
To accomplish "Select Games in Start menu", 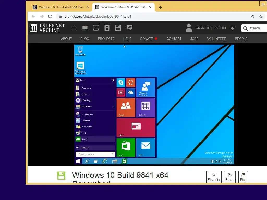I will click(95, 139).
